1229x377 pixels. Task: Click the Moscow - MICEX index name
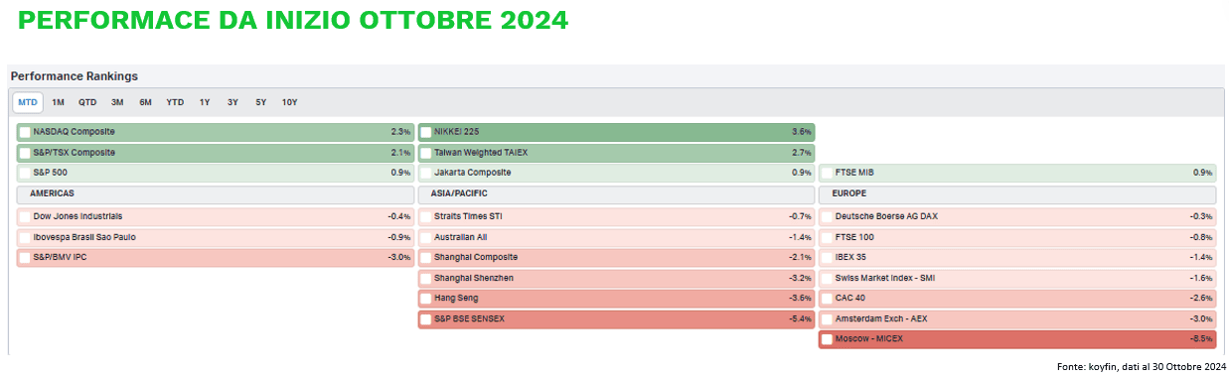pos(869,340)
